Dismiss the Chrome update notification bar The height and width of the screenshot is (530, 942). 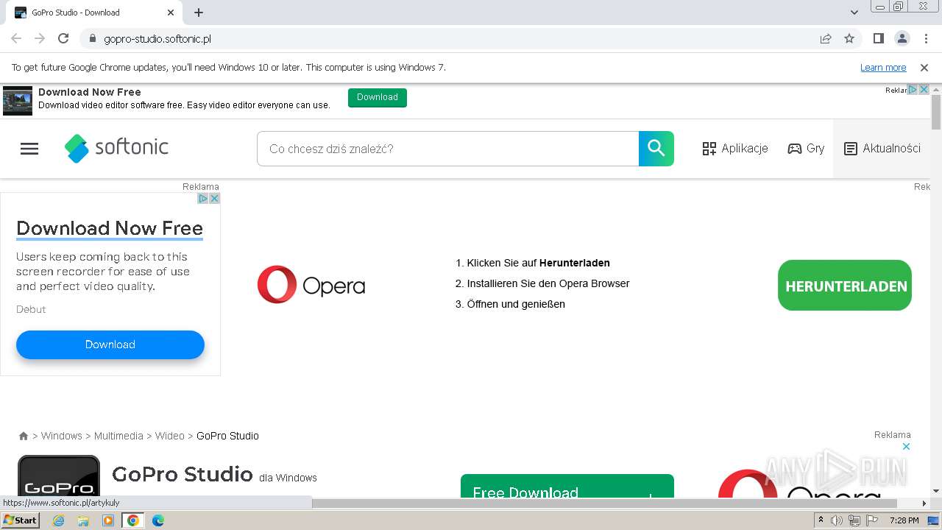(924, 68)
